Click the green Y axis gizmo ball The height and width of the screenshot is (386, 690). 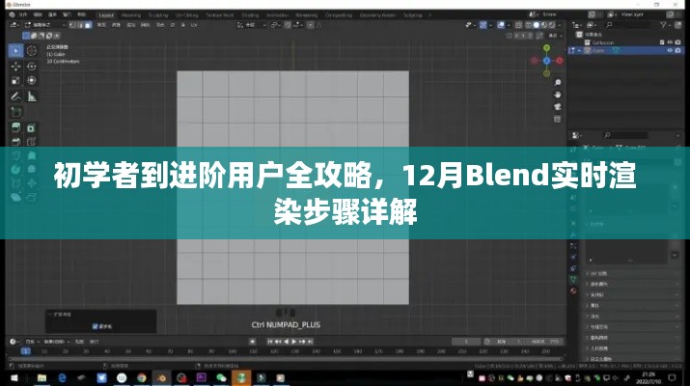tap(546, 47)
